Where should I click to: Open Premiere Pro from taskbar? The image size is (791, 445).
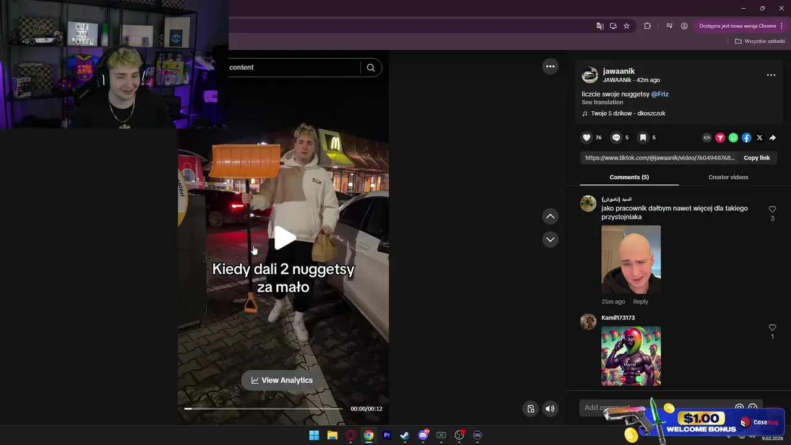387,435
